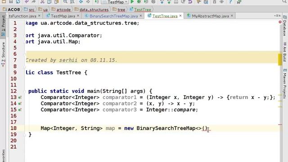Click the gutter marker on line 15
288x162 pixels.
coord(20,110)
